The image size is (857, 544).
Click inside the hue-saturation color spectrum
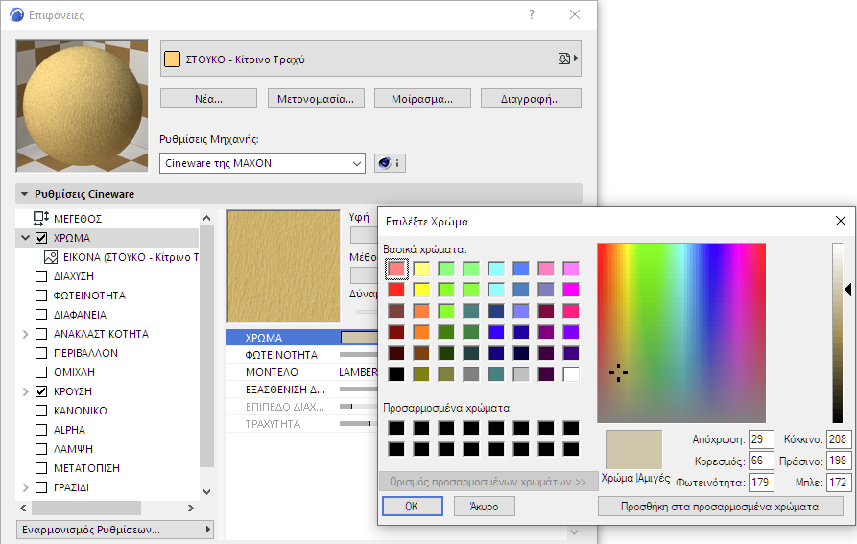point(681,333)
